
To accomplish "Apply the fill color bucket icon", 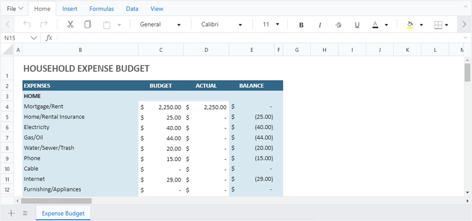I will (x=410, y=25).
